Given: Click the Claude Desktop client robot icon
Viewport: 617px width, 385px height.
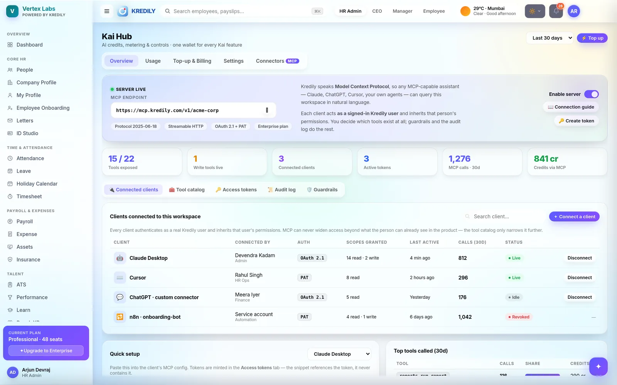Looking at the screenshot, I should click(x=120, y=258).
